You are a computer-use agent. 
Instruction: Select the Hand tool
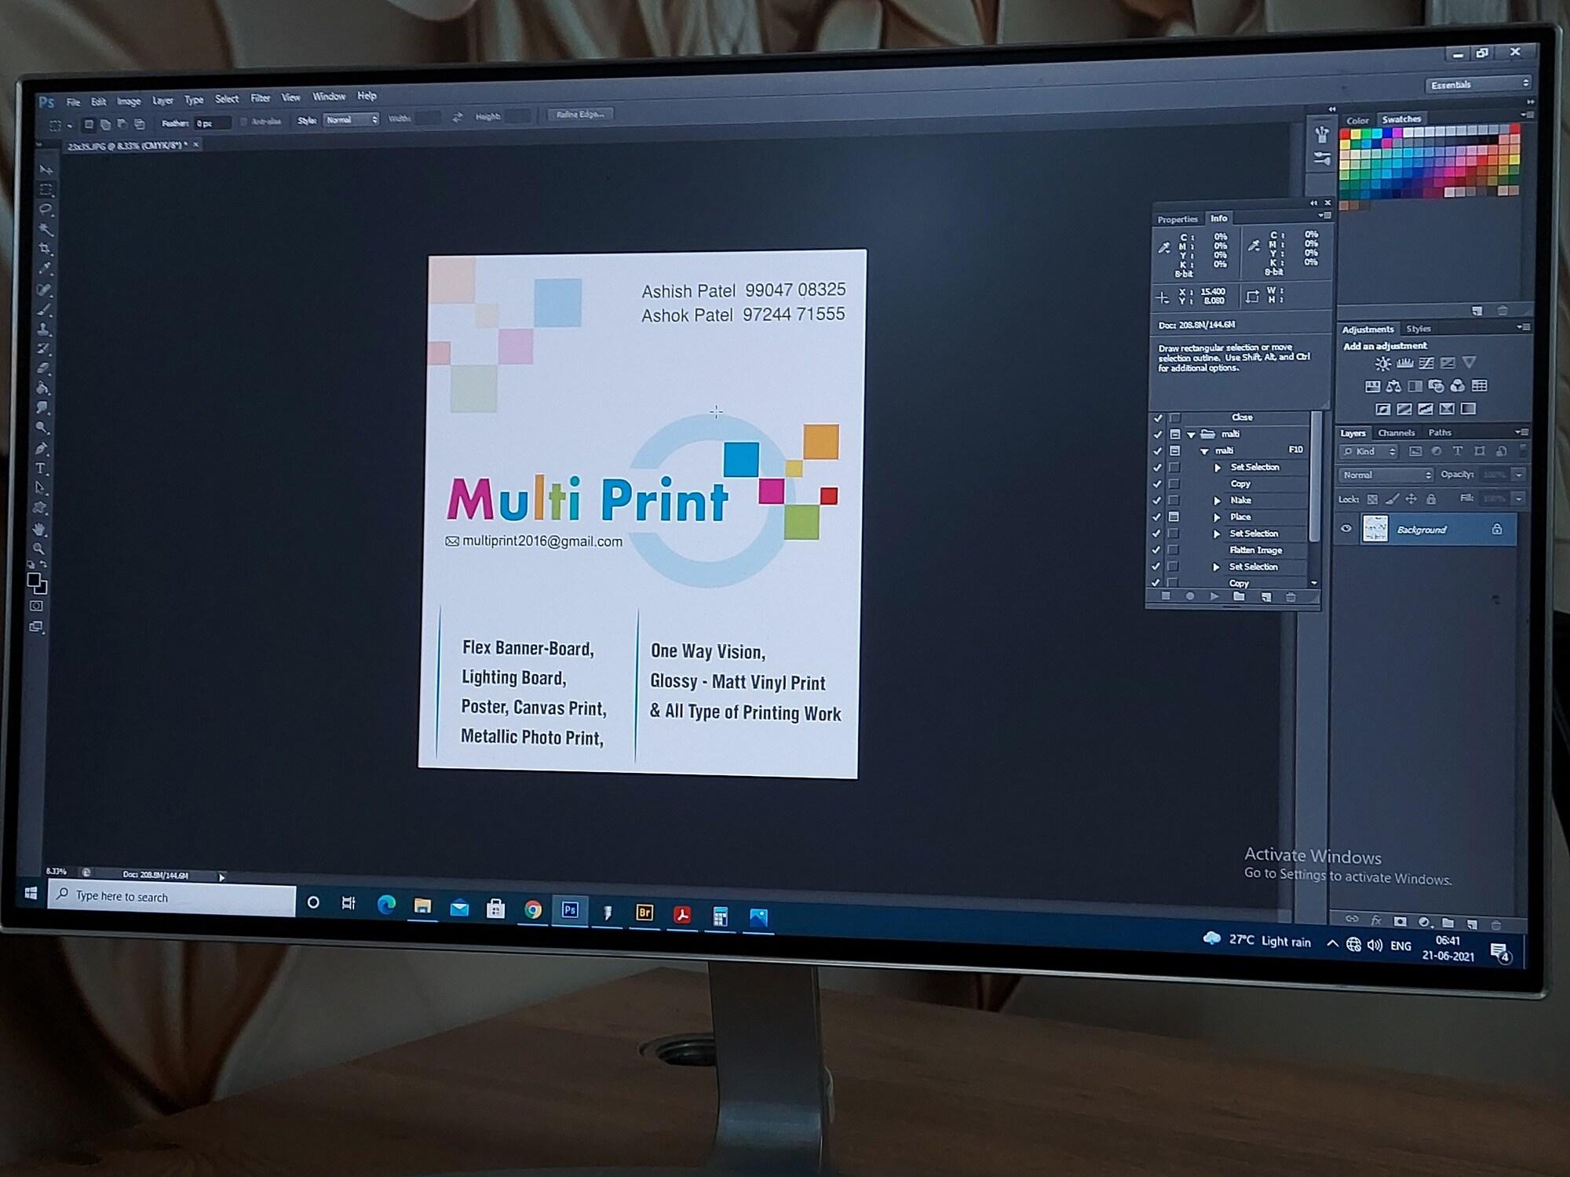(39, 529)
